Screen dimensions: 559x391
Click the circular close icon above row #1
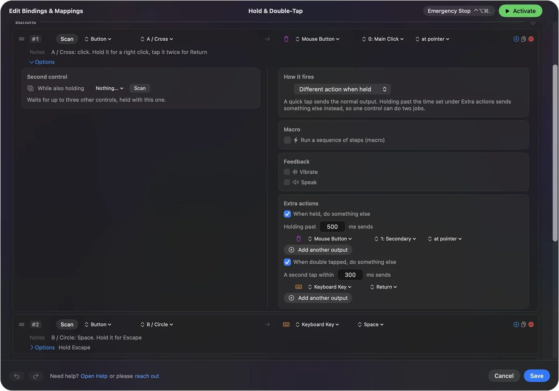[x=533, y=22]
